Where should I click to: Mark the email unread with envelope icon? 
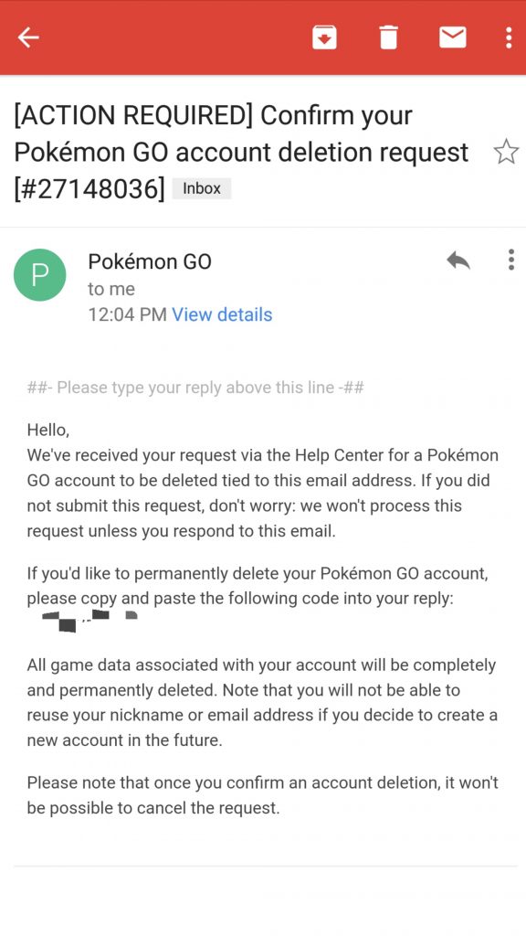(453, 37)
